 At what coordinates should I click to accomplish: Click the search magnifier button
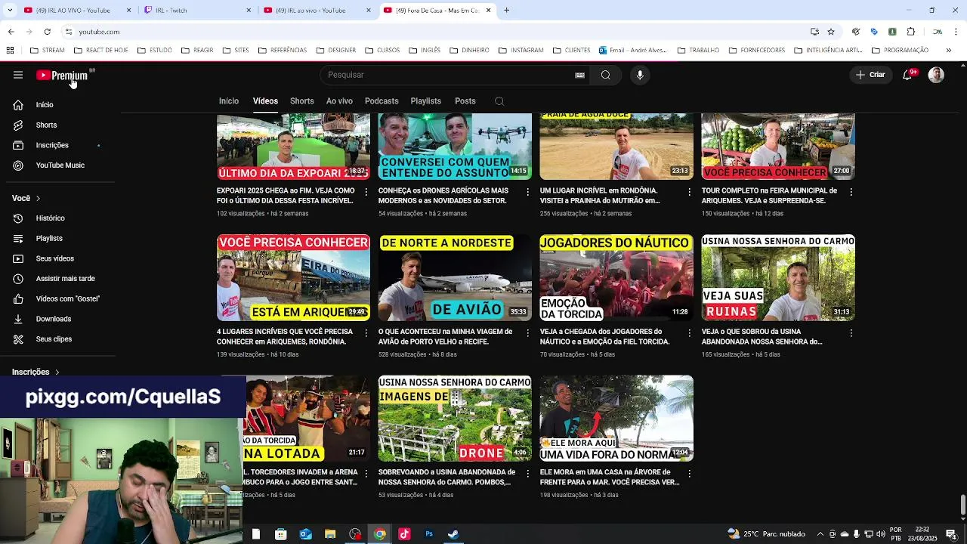click(605, 75)
